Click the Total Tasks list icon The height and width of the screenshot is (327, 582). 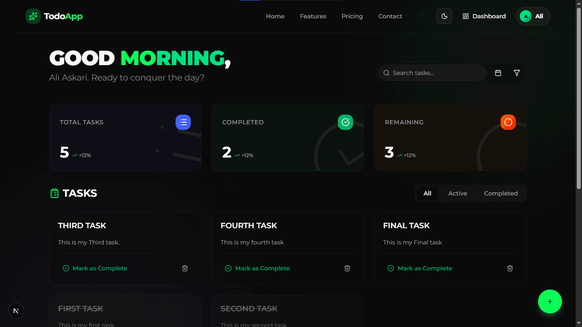(x=183, y=122)
